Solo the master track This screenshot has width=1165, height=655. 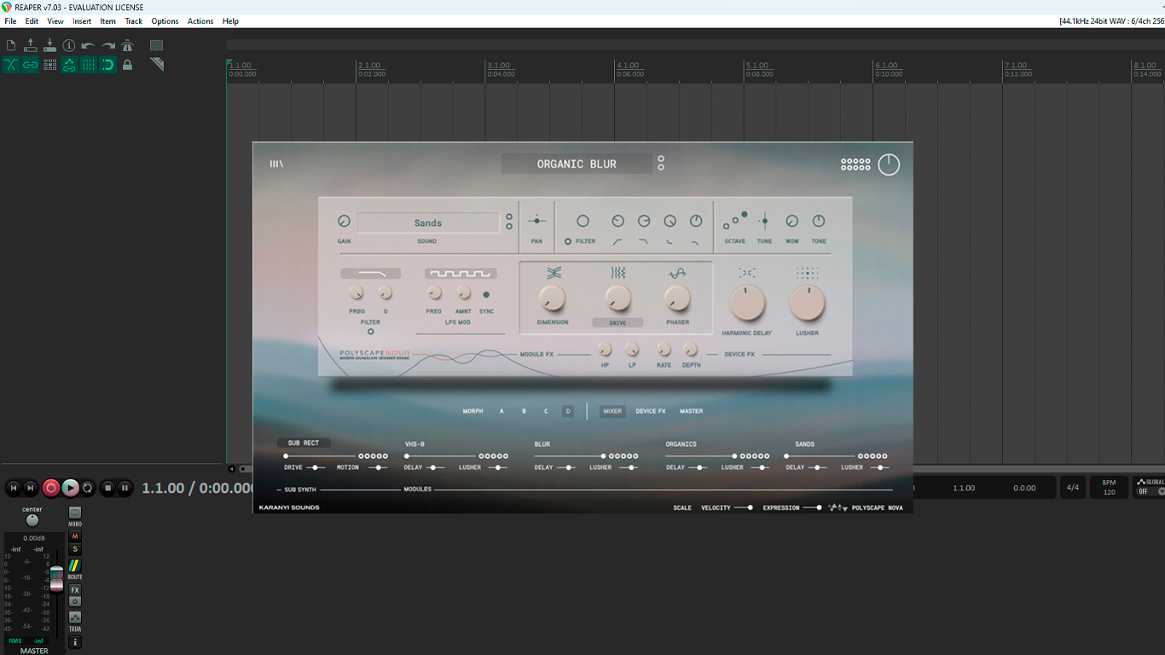click(x=75, y=549)
